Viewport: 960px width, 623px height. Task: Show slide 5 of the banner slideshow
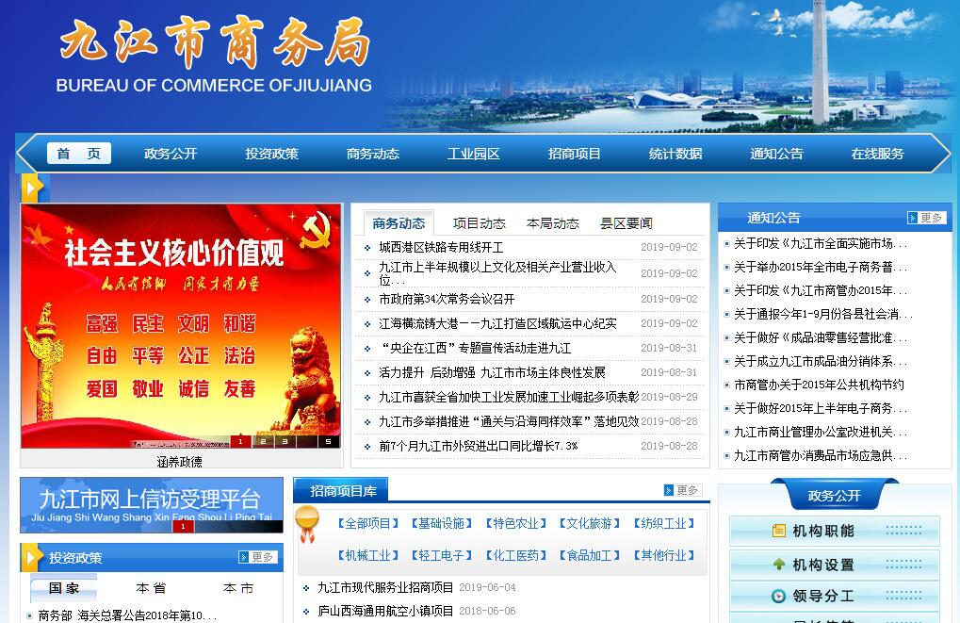pos(329,441)
